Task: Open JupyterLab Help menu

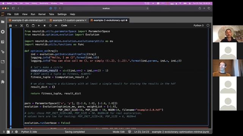Action: (x=73, y=14)
